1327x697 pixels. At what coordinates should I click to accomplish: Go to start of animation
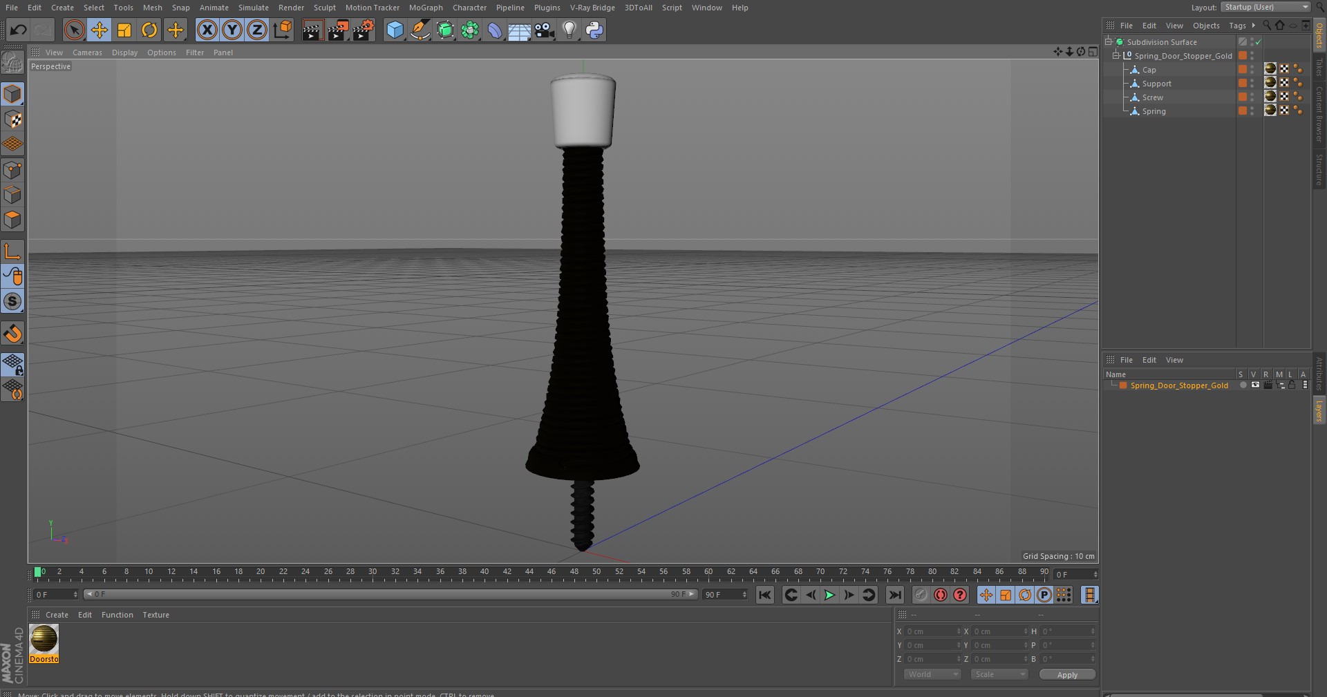click(764, 595)
